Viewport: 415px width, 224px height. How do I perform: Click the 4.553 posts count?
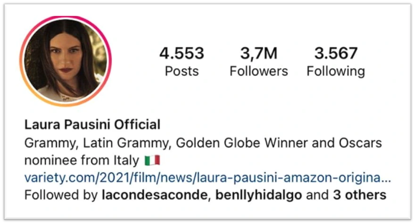pyautogui.click(x=182, y=53)
